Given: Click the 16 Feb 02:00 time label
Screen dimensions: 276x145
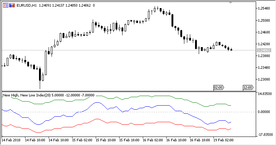Looking at the screenshot, I should point(153,140).
